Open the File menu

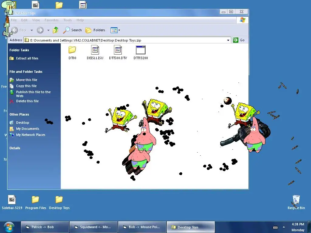pos(14,20)
